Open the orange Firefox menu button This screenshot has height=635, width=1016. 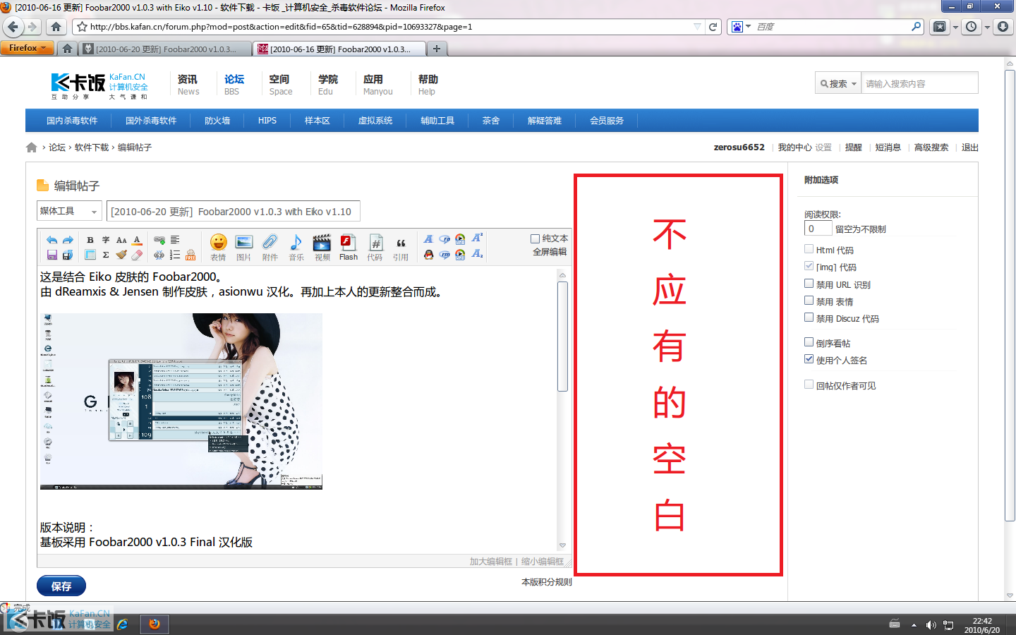click(27, 48)
